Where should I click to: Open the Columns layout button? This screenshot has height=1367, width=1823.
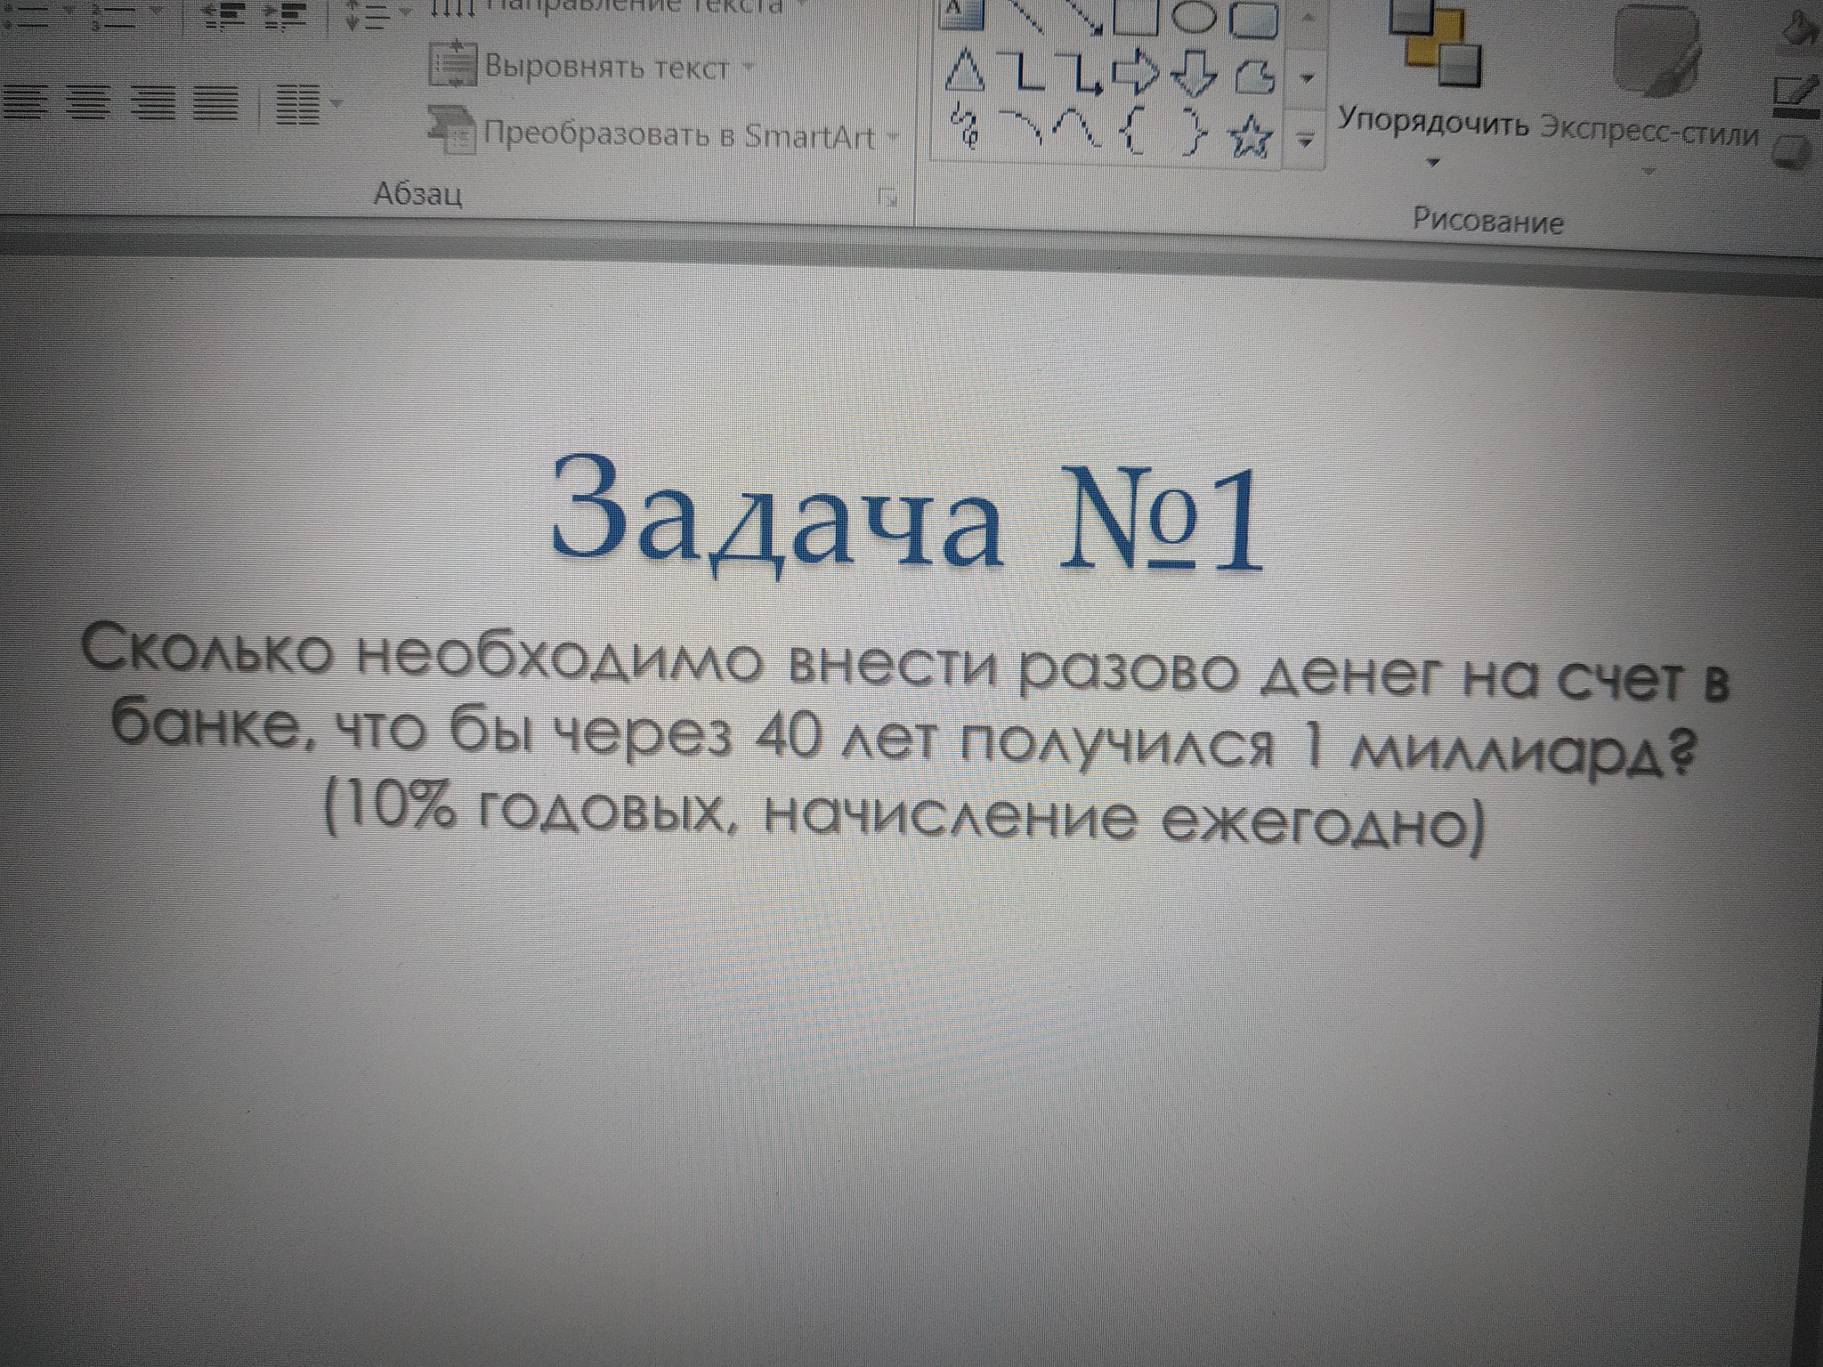(299, 105)
